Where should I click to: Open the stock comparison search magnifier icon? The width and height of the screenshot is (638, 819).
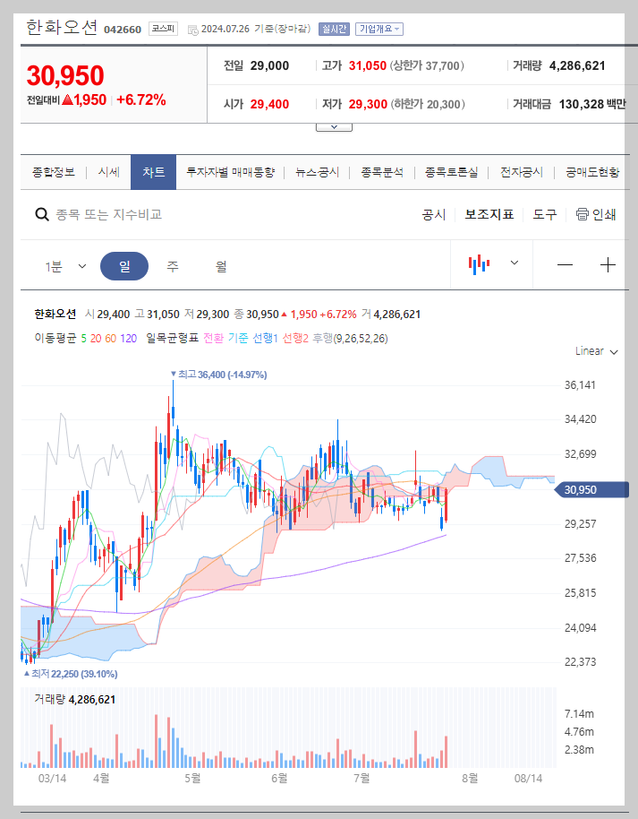(x=41, y=214)
